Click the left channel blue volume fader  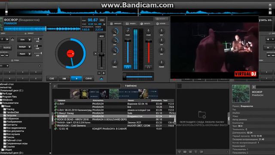(128, 51)
